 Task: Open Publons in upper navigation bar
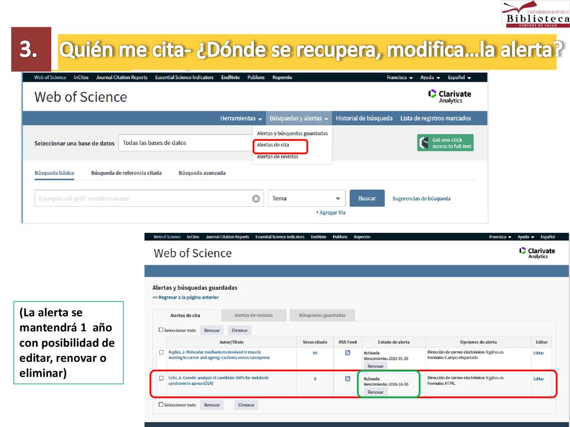point(256,77)
